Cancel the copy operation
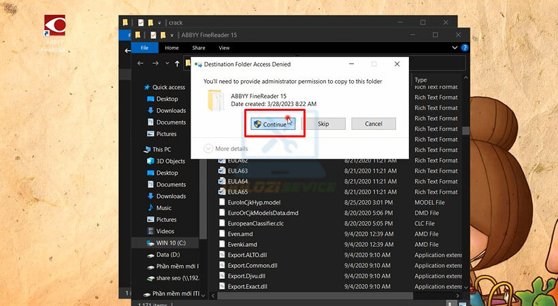This screenshot has height=306, width=558. click(x=373, y=124)
